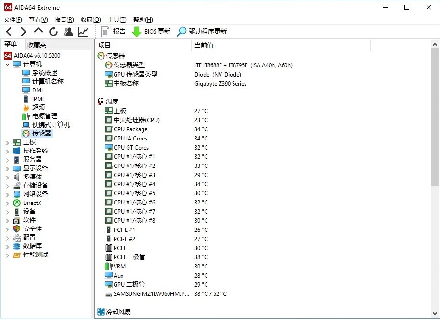Click the AIDA64 v6.10.5200 root node icon
440x319 pixels.
tap(8, 55)
